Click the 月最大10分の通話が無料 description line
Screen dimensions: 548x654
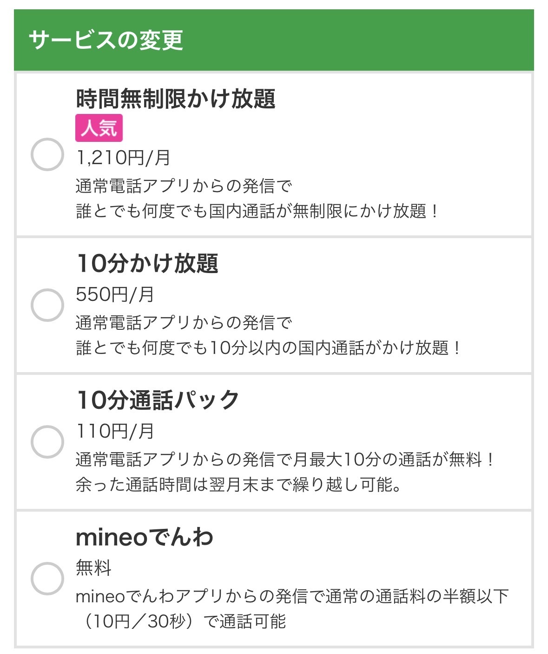[x=284, y=460]
